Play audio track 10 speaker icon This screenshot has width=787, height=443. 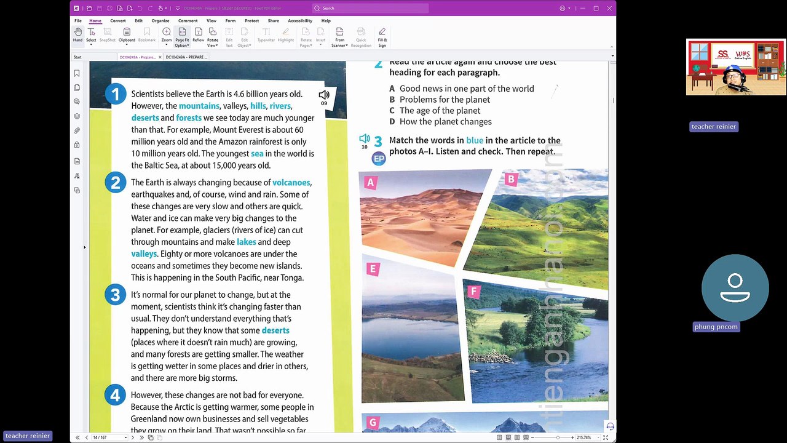pos(365,139)
